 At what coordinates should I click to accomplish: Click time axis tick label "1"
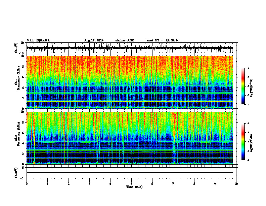47,184
